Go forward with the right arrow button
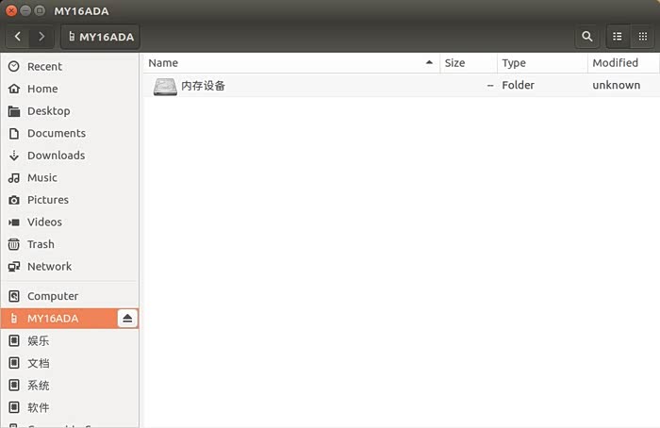The height and width of the screenshot is (428, 660). 41,37
